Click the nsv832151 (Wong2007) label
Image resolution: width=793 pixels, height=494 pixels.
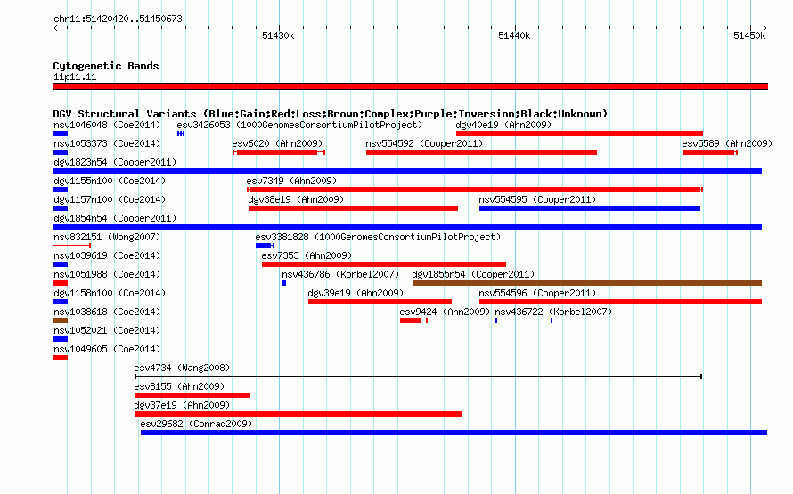click(107, 237)
